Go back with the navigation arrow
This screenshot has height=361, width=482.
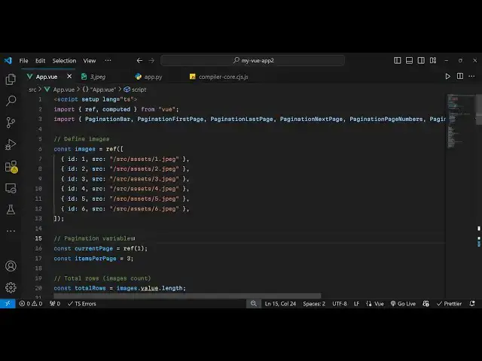(x=139, y=60)
